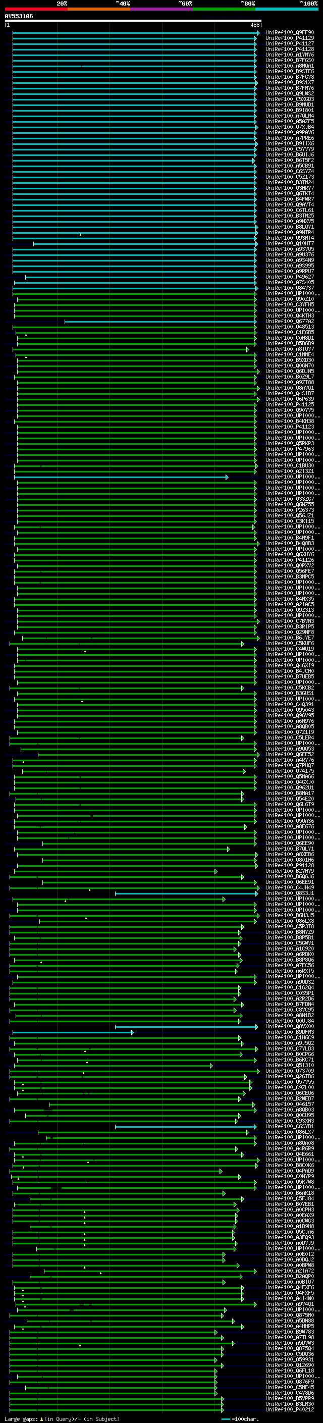Click hit label UniRef100_B6T5F2
This screenshot has width=323, height=1423.
click(290, 160)
